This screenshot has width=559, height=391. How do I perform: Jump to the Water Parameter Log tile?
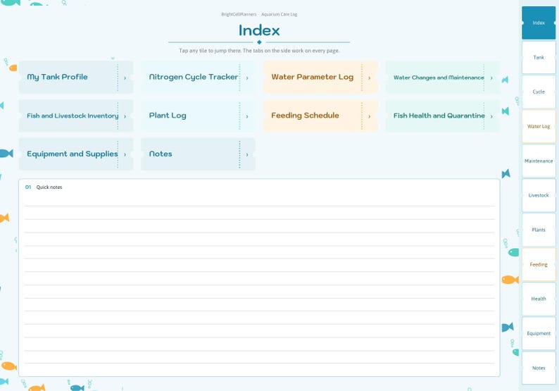click(320, 77)
